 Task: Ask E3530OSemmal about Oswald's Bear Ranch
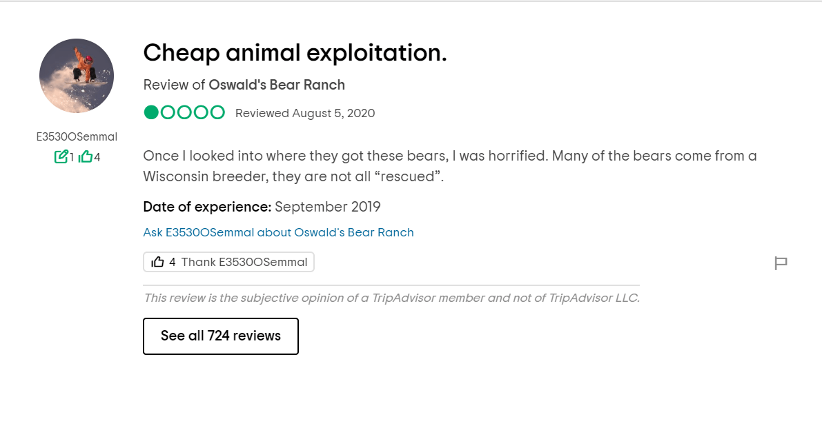click(278, 232)
